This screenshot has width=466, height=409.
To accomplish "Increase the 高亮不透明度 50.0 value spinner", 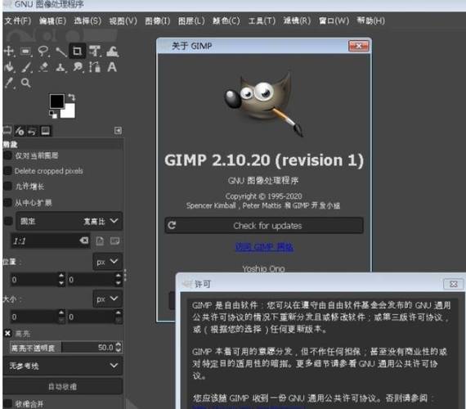I will click(x=119, y=344).
